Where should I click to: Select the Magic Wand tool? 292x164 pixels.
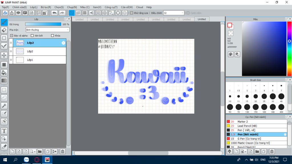(x=4, y=106)
